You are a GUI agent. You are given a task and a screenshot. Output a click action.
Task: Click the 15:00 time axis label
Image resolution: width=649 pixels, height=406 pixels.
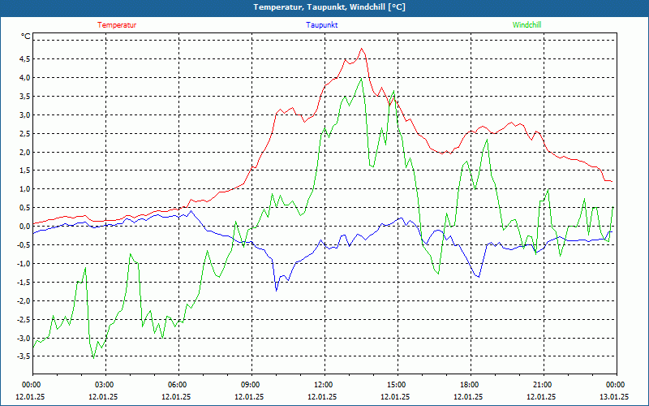(x=398, y=385)
